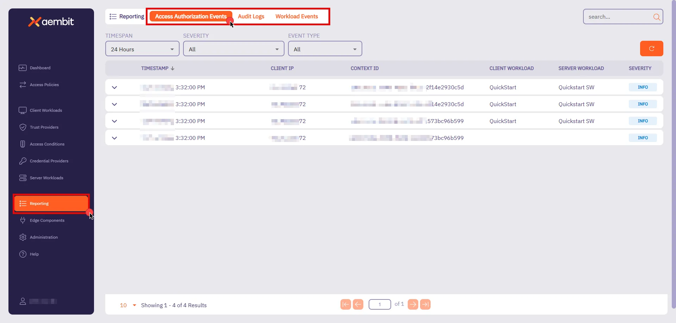
Task: Click the SERVER WORKLOAD column header
Action: click(581, 69)
